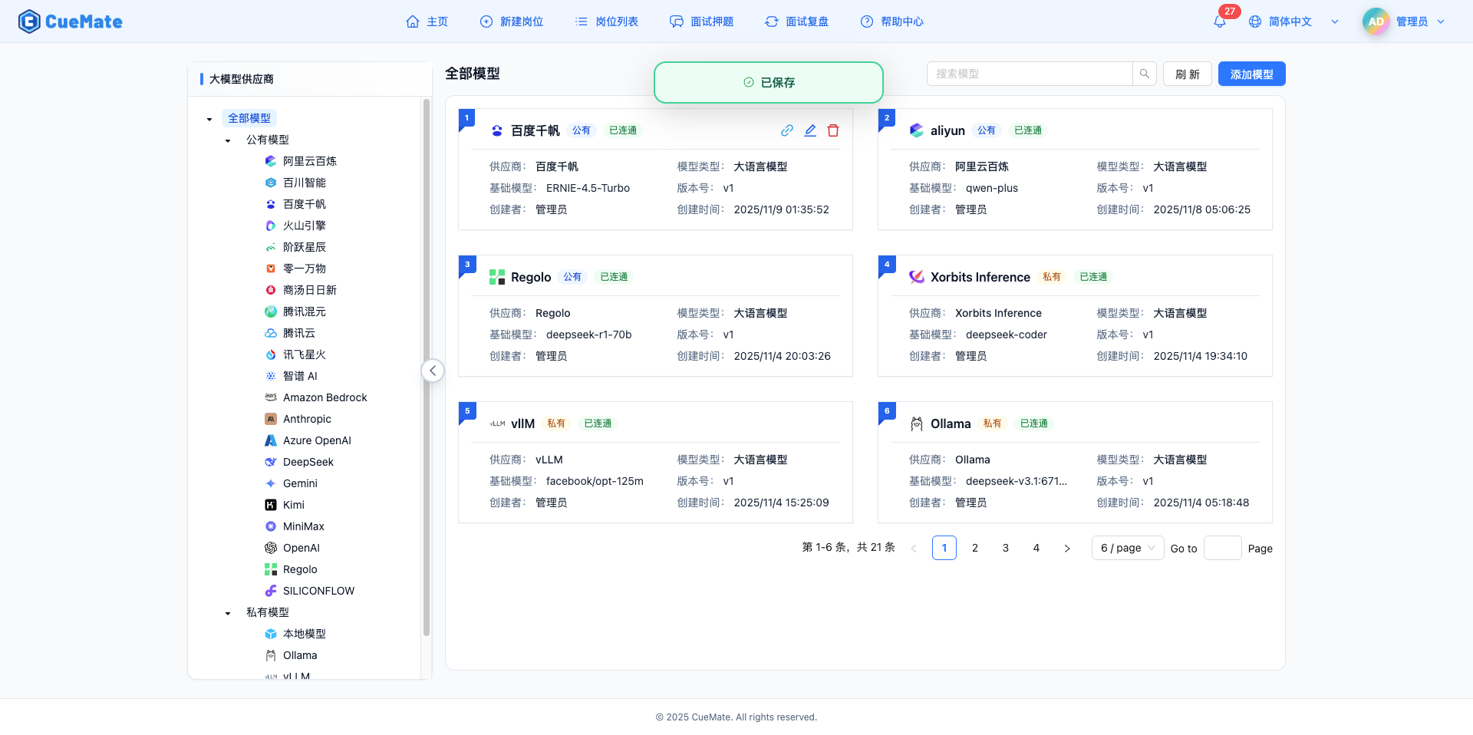Click the edit pencil icon on 百度千帆 card
The width and height of the screenshot is (1473, 735).
[x=810, y=130]
